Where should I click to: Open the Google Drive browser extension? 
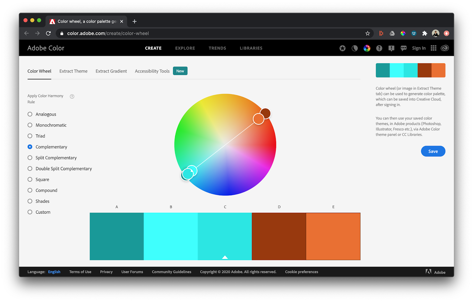click(x=392, y=33)
